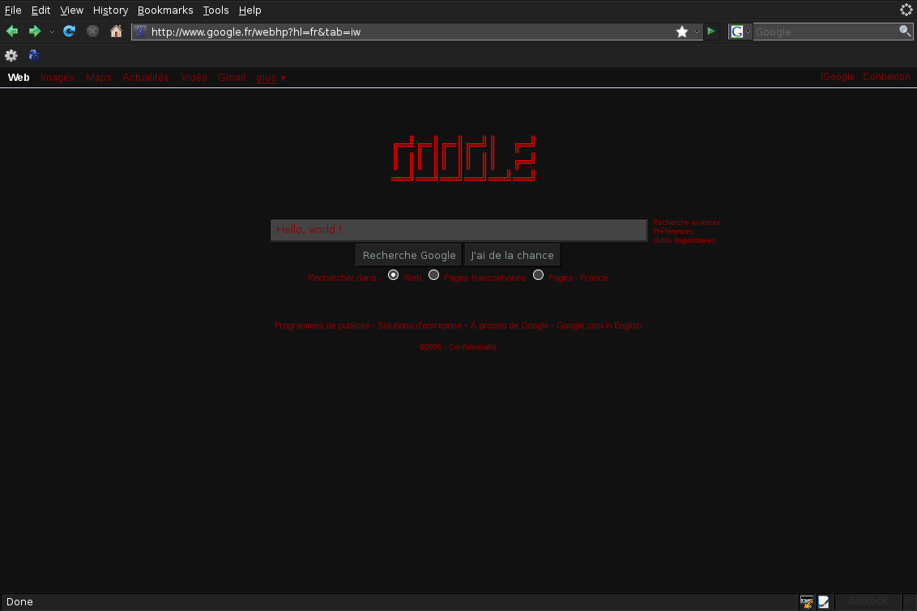Open the search engine selector dropdown arrow
The height and width of the screenshot is (611, 917).
(748, 32)
